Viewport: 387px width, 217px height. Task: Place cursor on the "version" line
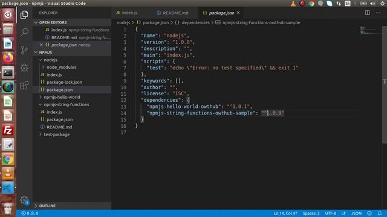click(x=168, y=42)
